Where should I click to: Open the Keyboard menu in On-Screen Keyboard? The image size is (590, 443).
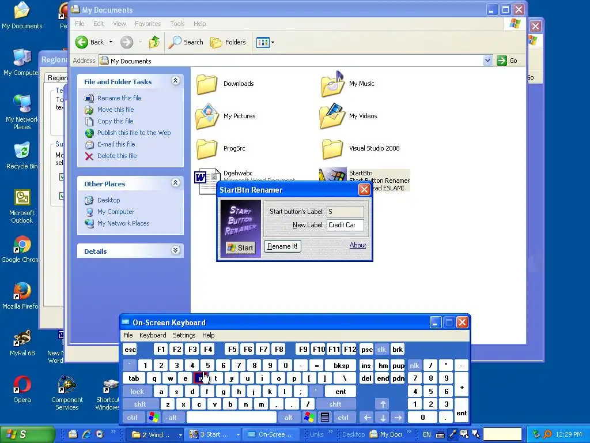(152, 335)
